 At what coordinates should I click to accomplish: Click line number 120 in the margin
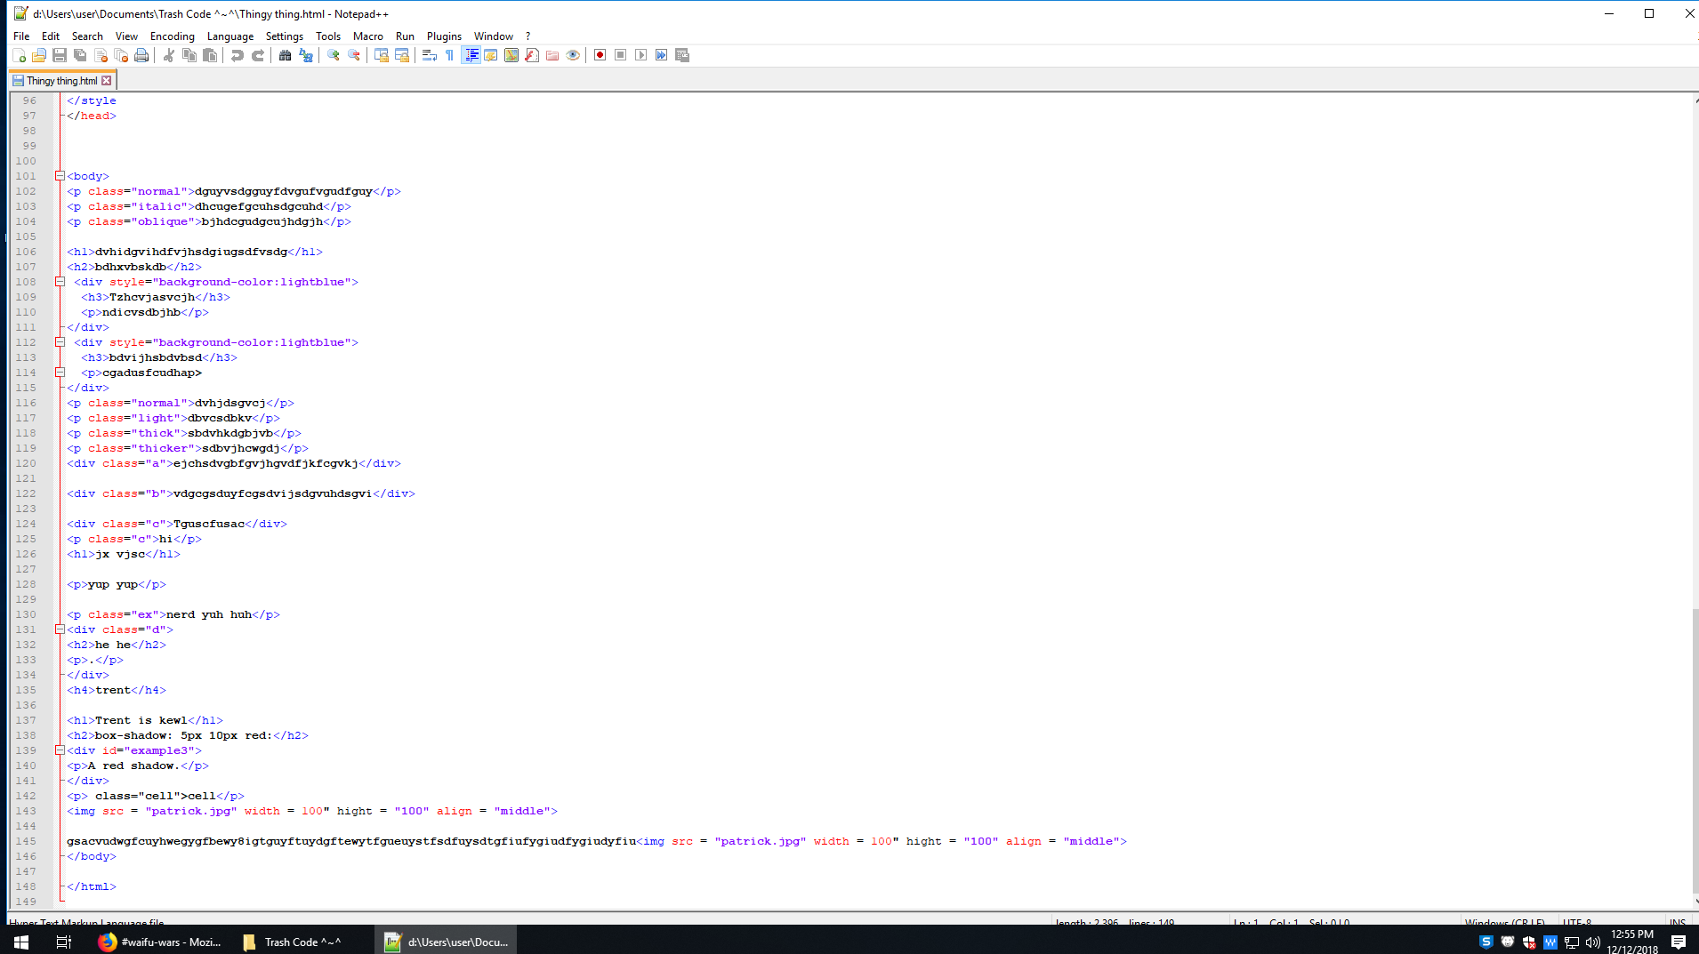tap(26, 463)
